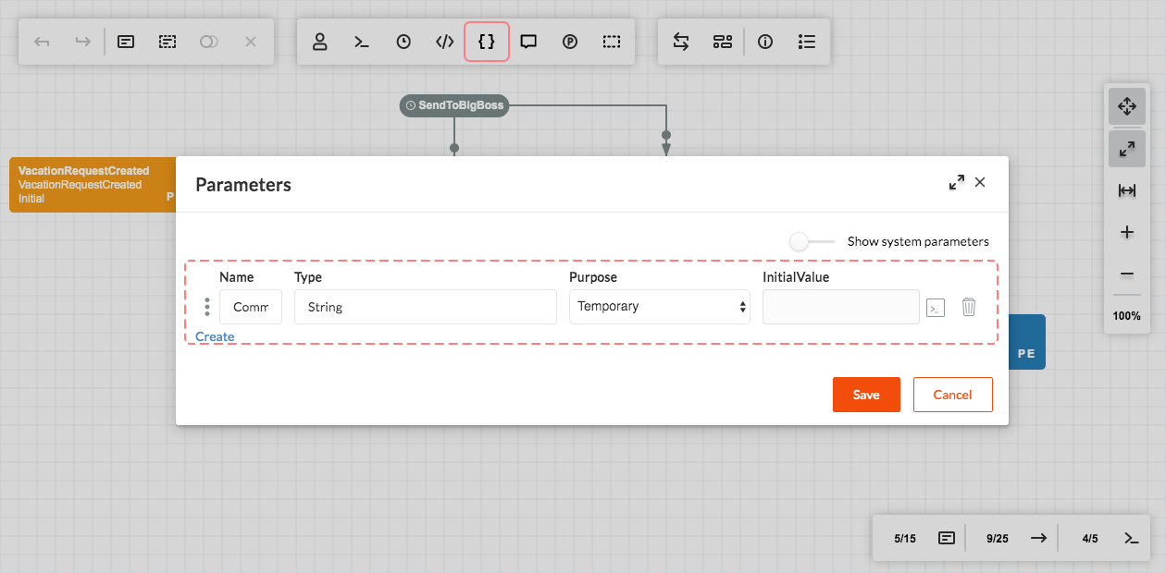Expand the Parameters dialog to full size

point(957,183)
